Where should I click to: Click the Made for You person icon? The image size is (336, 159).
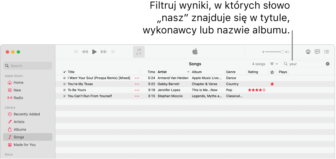click(x=10, y=145)
